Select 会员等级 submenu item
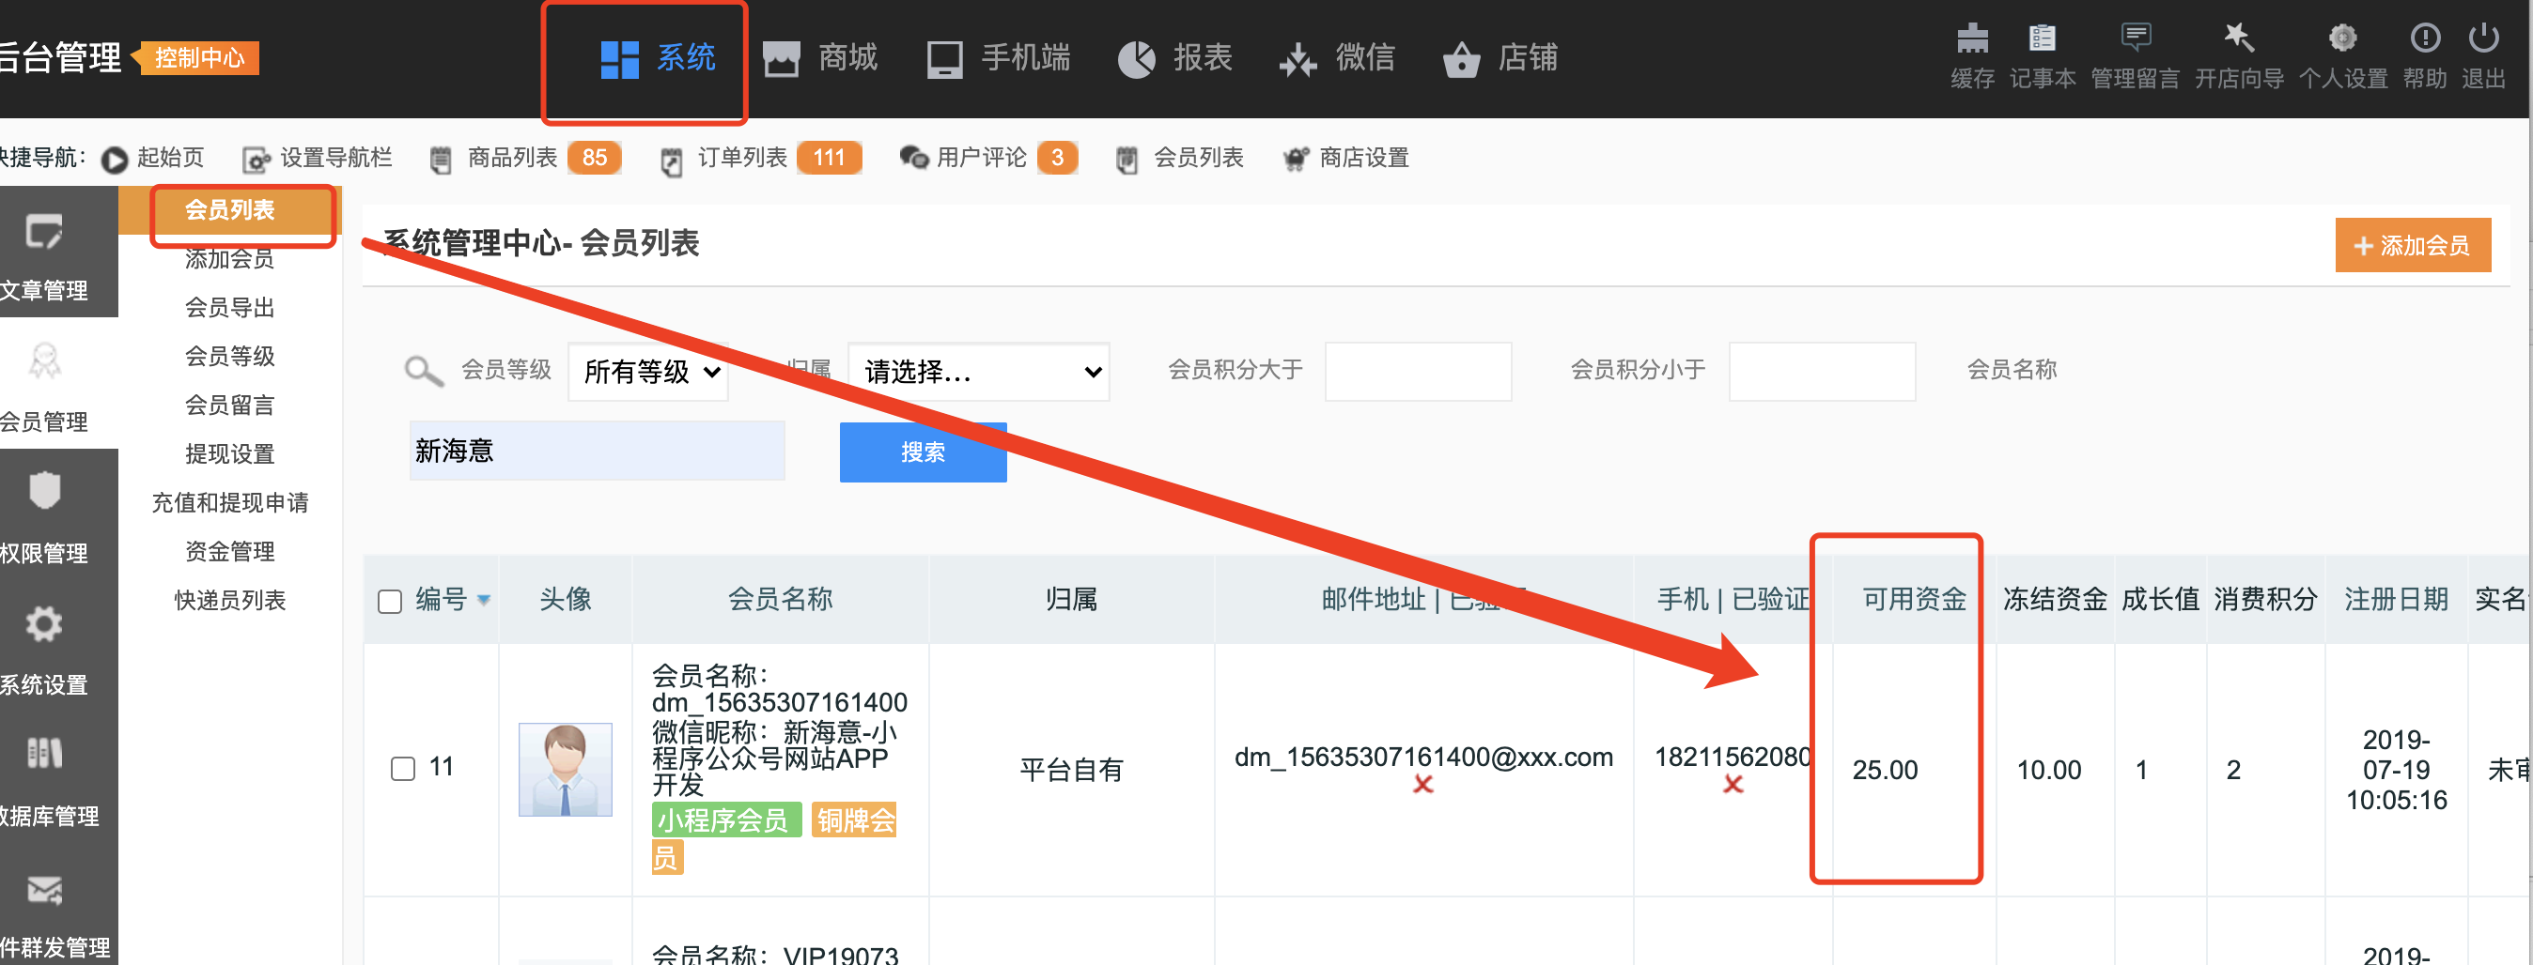Screen dimensions: 2533x965 [230, 357]
